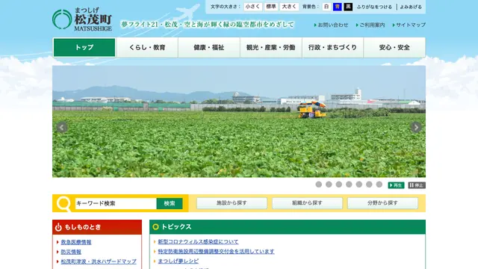The width and height of the screenshot is (478, 269).
Task: Click the Matsushige town logo
Action: (x=82, y=19)
